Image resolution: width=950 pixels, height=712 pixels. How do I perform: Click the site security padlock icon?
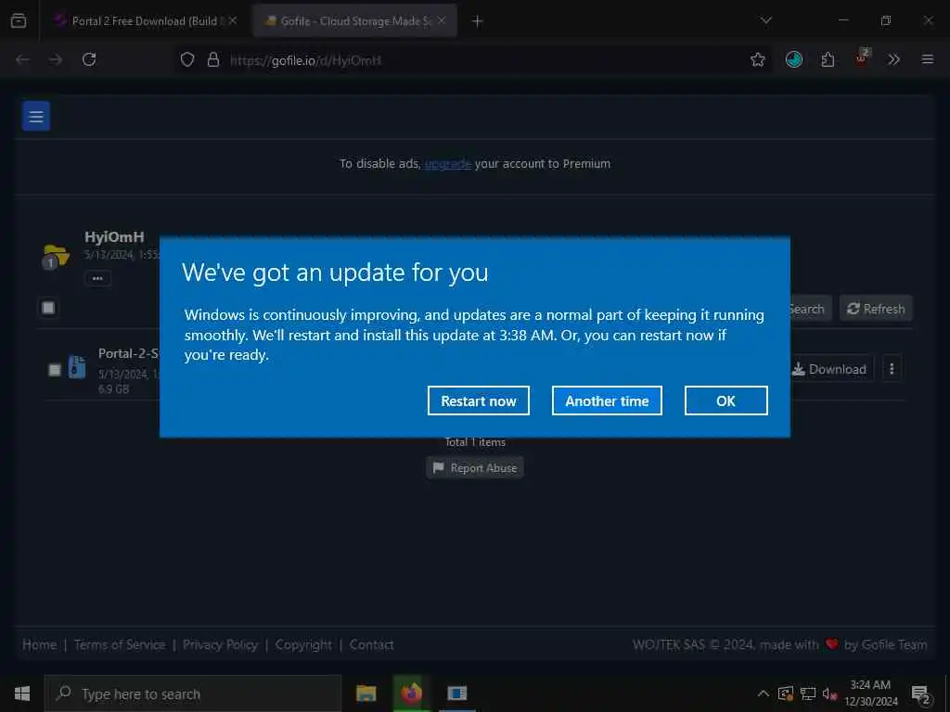pyautogui.click(x=213, y=60)
